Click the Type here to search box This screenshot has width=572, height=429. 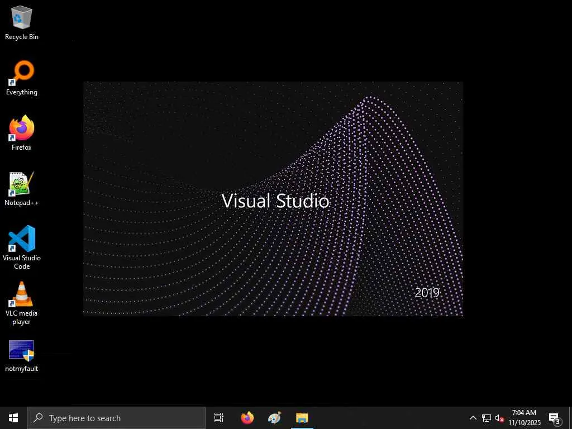[116, 418]
